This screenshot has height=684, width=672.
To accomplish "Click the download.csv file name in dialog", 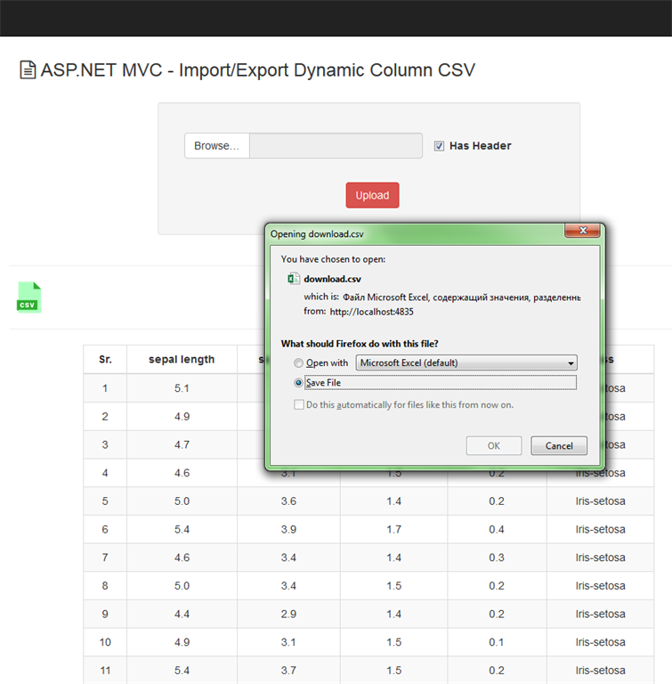I will coord(332,279).
